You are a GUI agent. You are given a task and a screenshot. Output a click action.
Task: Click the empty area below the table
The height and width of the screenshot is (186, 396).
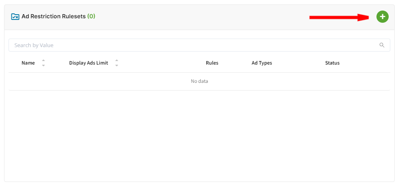click(199, 134)
